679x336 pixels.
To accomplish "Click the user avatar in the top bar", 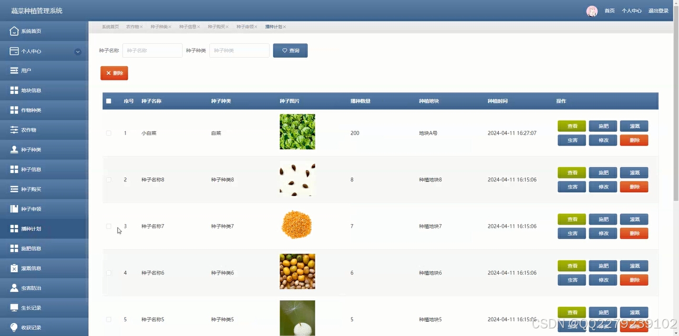I will click(592, 10).
